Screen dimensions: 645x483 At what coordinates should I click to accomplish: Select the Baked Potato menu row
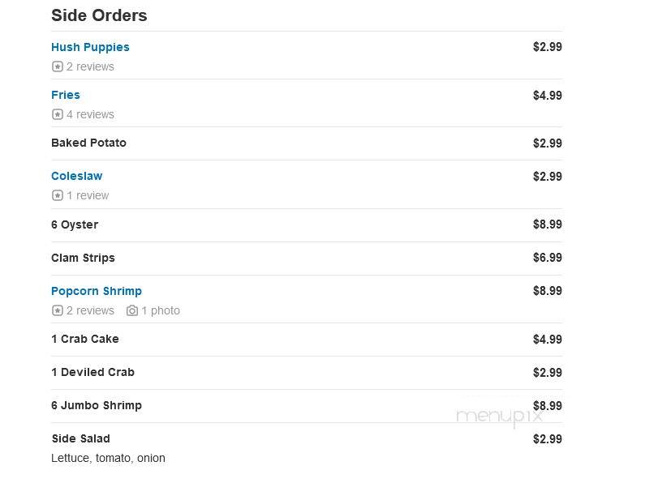click(307, 143)
